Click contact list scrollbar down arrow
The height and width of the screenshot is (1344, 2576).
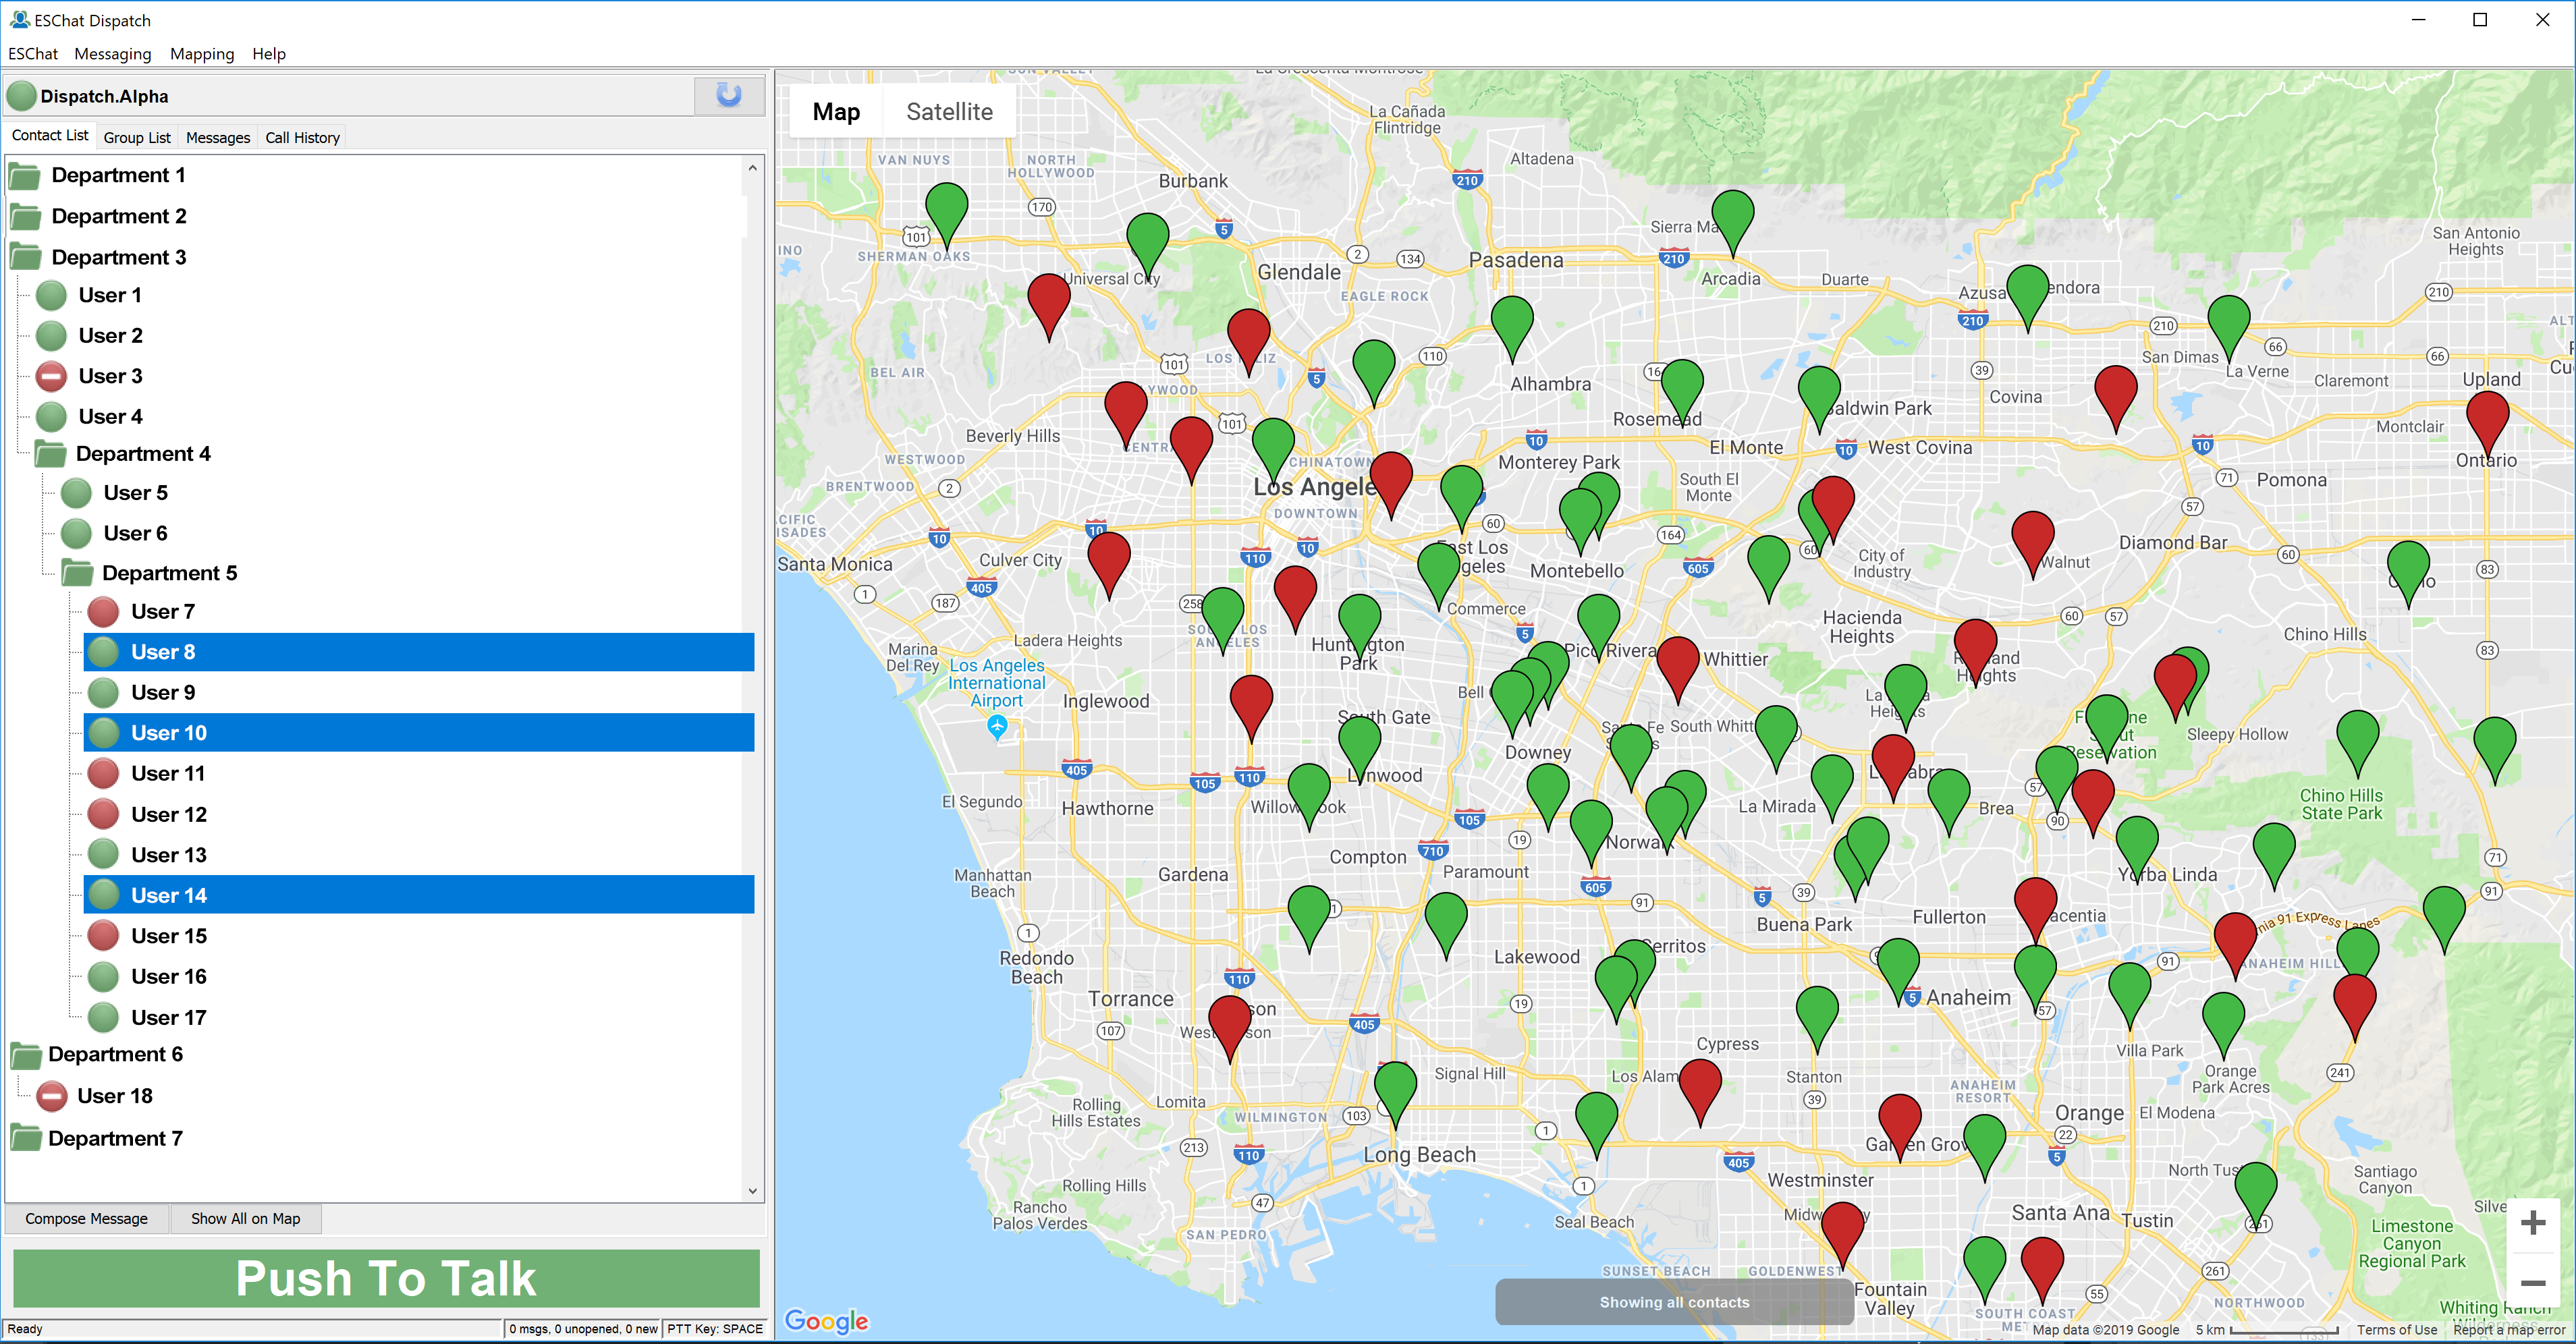(x=752, y=1191)
